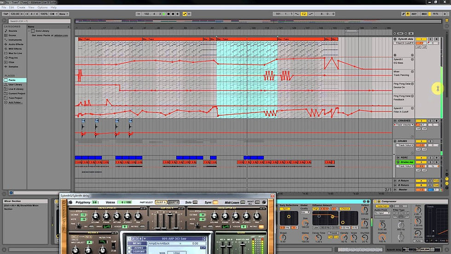Select Plug-ins category in browser
The image size is (451, 254).
[x=13, y=58]
